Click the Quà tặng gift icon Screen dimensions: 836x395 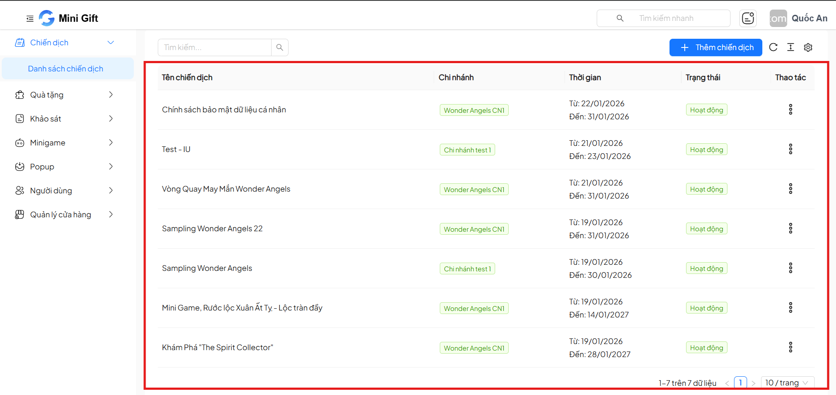click(20, 95)
